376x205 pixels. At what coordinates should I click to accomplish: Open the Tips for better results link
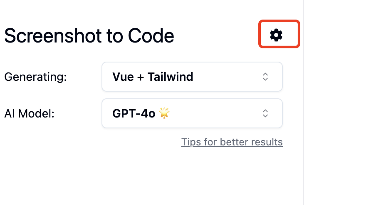pyautogui.click(x=232, y=142)
